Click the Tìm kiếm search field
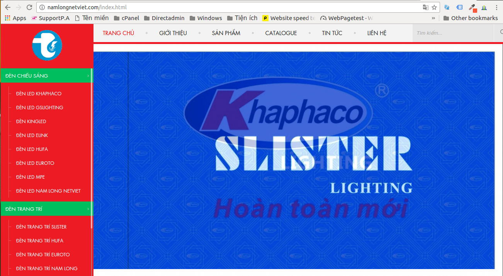The image size is (503, 276). coord(453,33)
